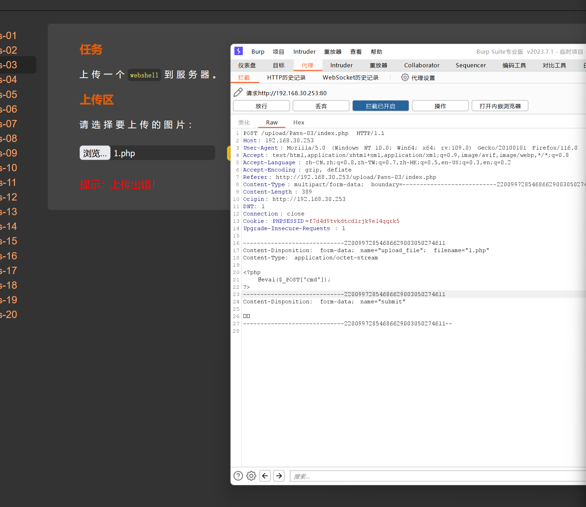Open the 查看 menu
This screenshot has width=586, height=507.
[356, 52]
